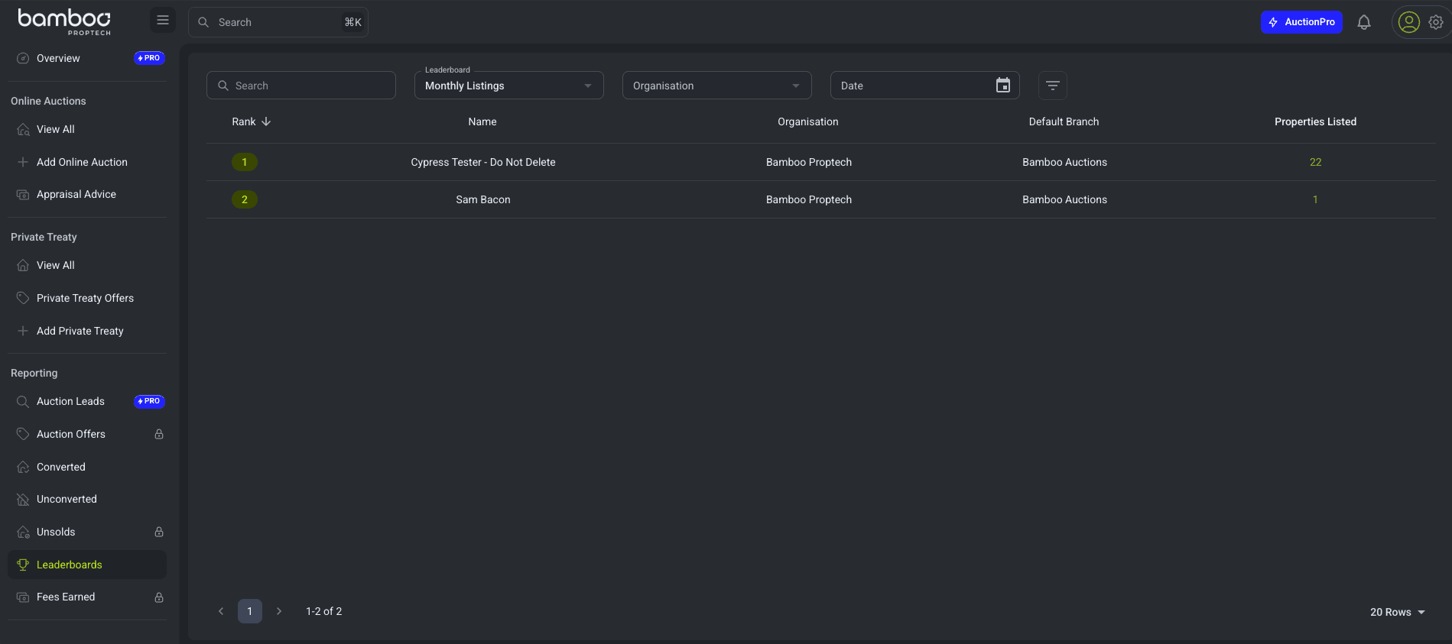
Task: Click the Properties Listed column header
Action: (1315, 121)
